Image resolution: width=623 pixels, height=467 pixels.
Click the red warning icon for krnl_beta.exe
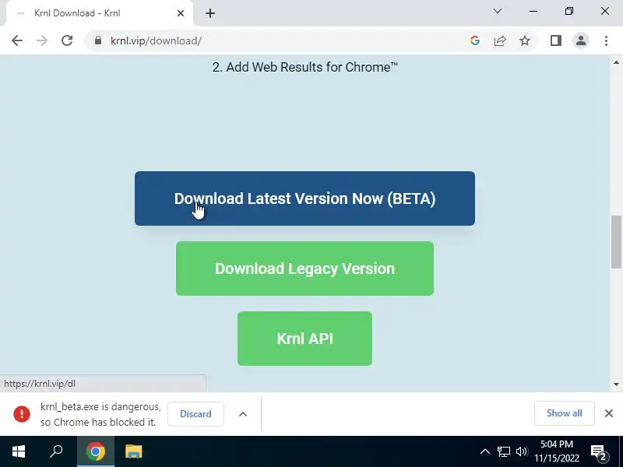22,414
